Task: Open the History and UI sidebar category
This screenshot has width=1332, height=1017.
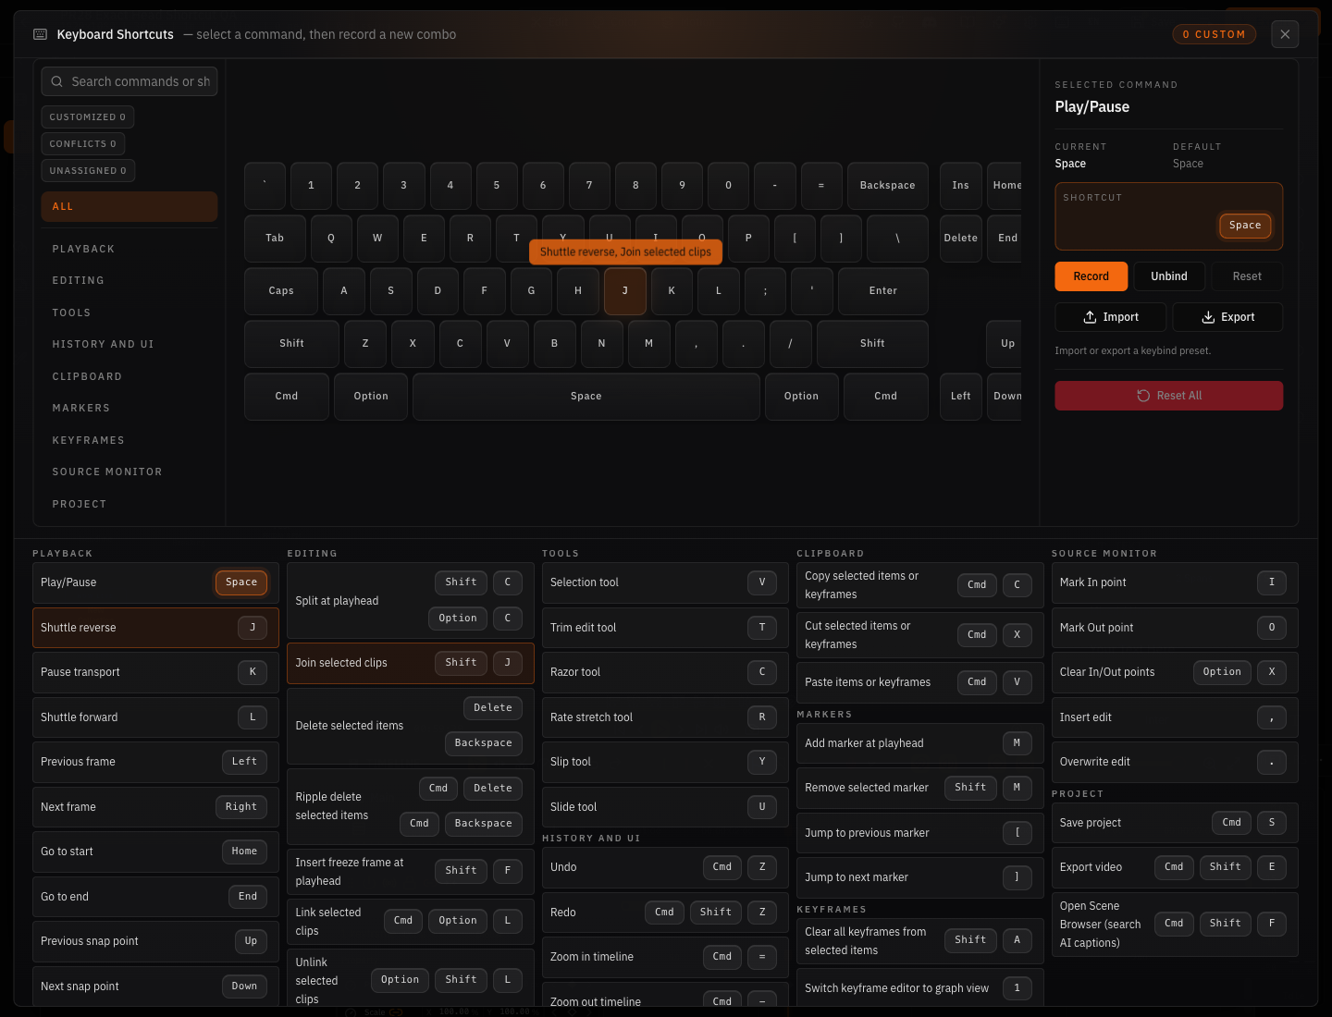Action: click(x=129, y=345)
